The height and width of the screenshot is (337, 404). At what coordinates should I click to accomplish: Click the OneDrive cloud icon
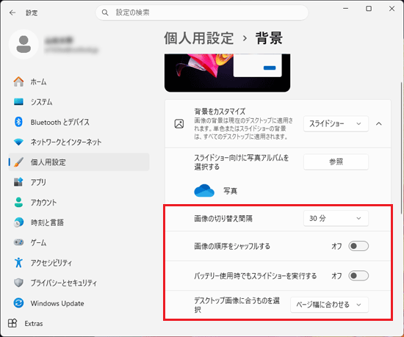(x=204, y=190)
